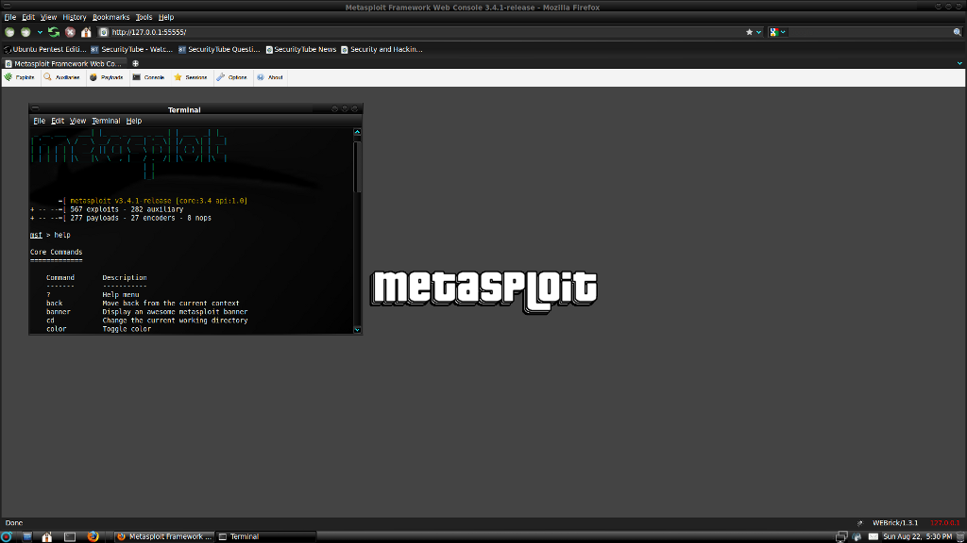Open the SecurityTube News bookmark
Image resolution: width=967 pixels, height=543 pixels.
(x=300, y=49)
